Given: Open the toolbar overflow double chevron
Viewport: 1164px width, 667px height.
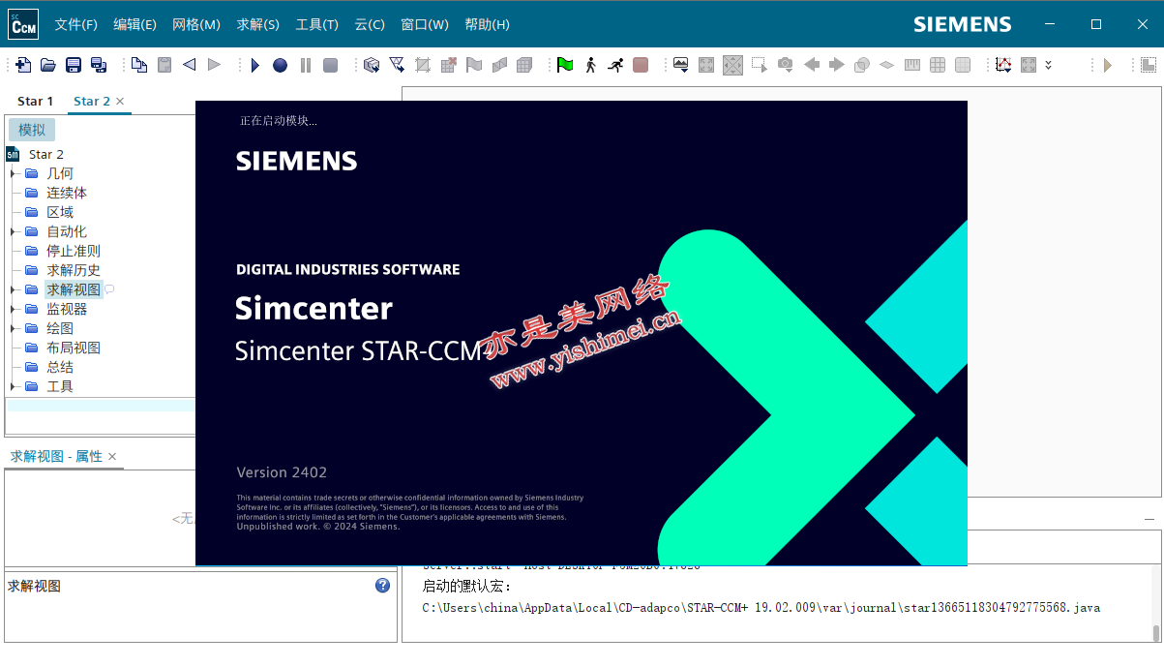Looking at the screenshot, I should click(1048, 65).
